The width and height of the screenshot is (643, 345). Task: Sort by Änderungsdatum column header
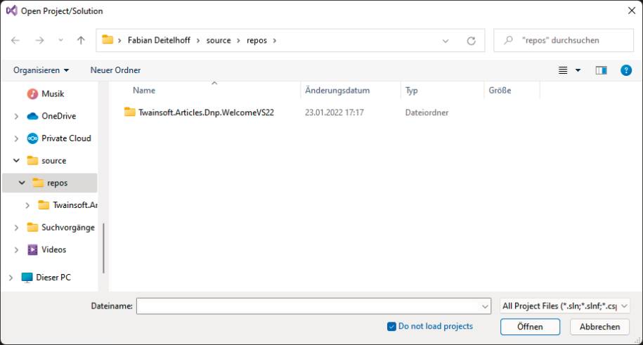click(337, 90)
